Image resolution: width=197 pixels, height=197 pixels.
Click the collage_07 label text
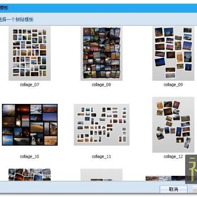pyautogui.click(x=30, y=85)
